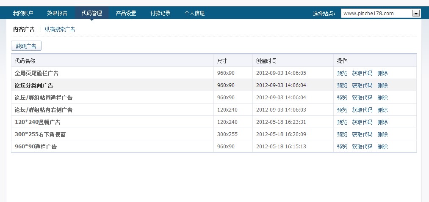The image size is (429, 202).
Task: Open 付款记录 in the navigation bar
Action: click(x=160, y=13)
